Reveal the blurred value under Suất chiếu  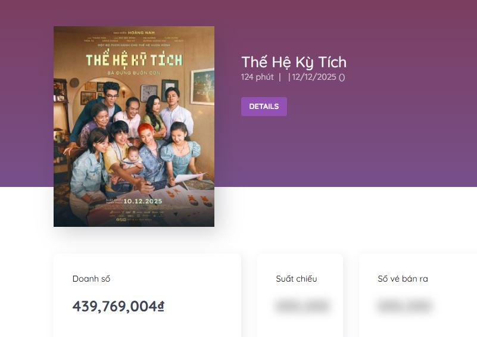[x=301, y=306]
